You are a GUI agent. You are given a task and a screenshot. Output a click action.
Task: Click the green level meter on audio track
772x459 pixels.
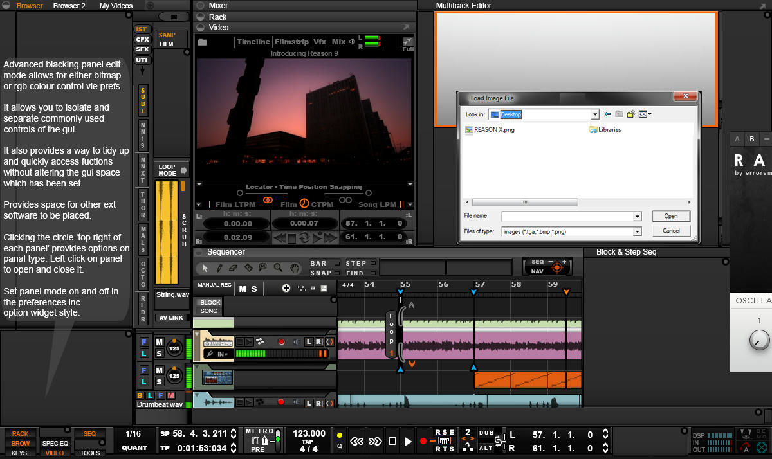point(281,354)
